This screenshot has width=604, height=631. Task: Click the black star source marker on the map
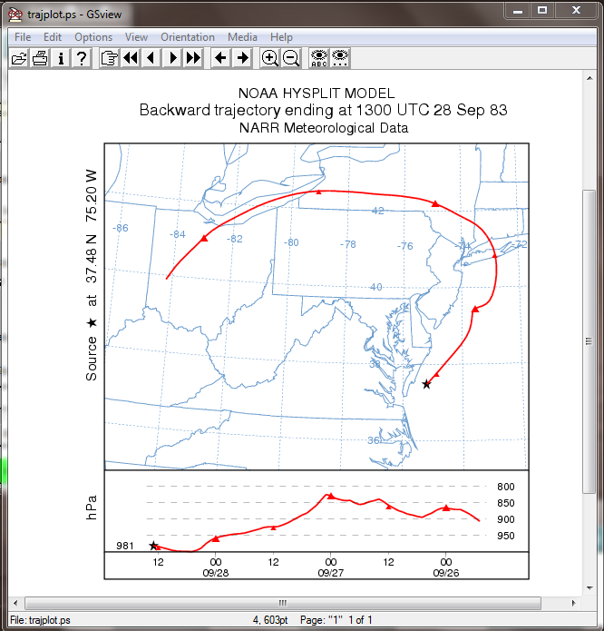pos(426,384)
